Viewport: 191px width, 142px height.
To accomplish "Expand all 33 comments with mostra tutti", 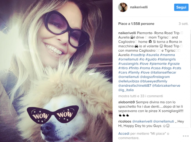I will pos(141,96).
